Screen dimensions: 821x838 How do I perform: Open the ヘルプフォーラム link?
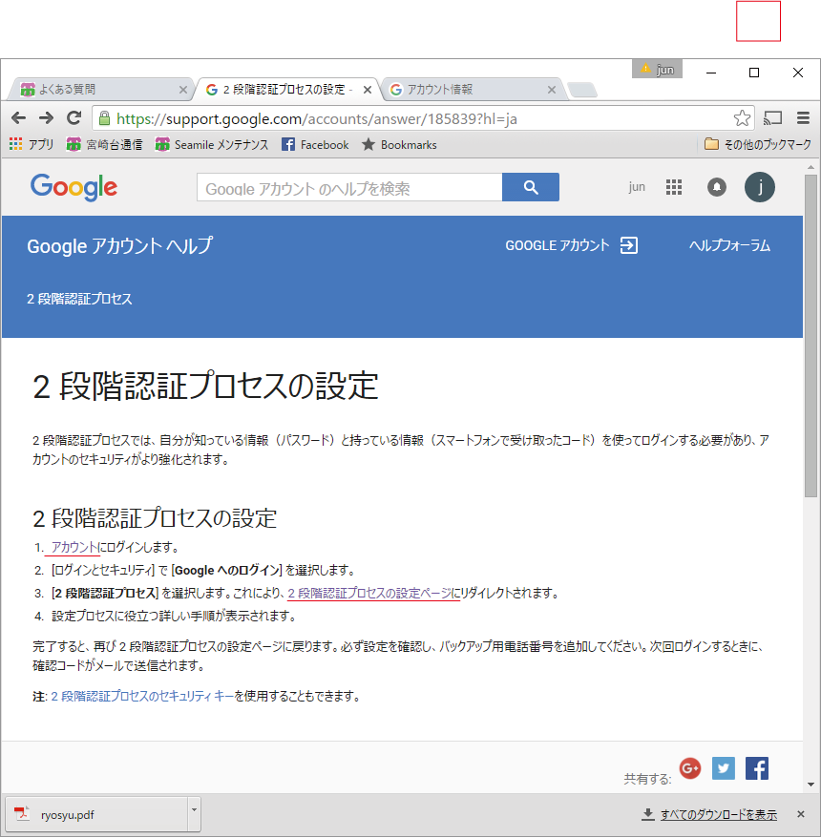pos(729,245)
